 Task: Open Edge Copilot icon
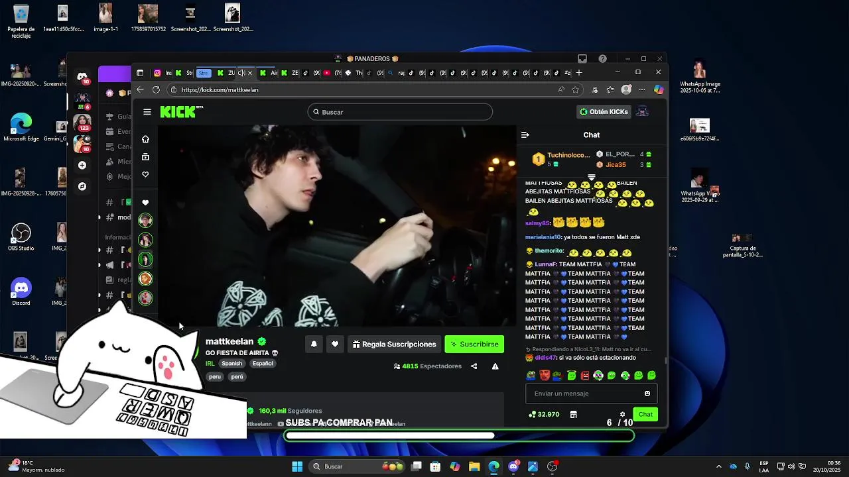point(659,89)
